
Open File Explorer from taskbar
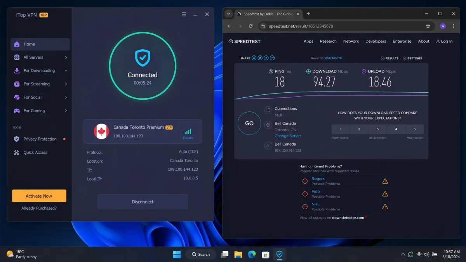tap(238, 254)
